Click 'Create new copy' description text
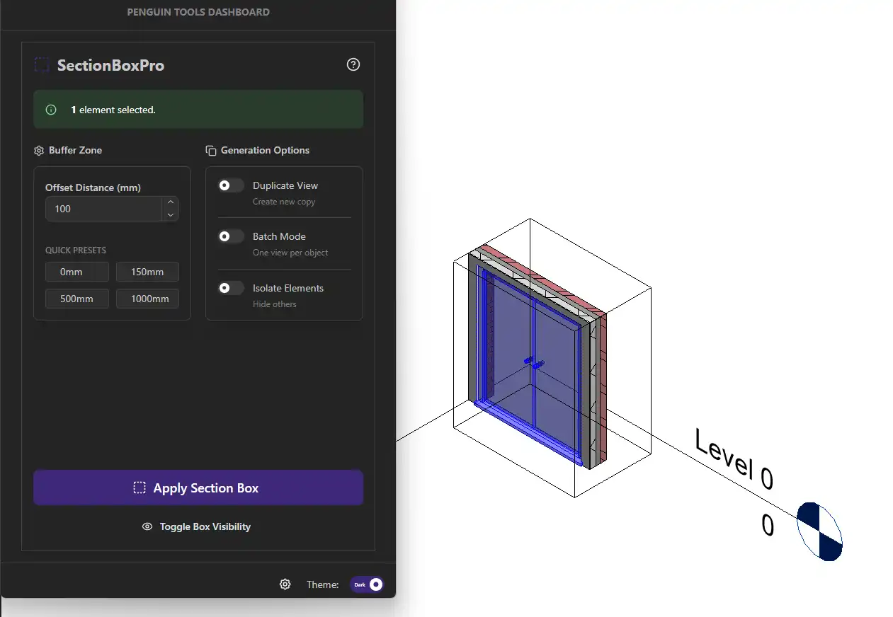This screenshot has height=617, width=893. [284, 202]
